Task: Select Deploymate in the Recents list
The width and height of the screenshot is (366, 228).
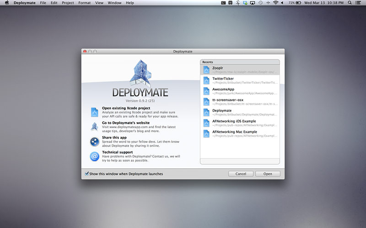Action: 240,112
